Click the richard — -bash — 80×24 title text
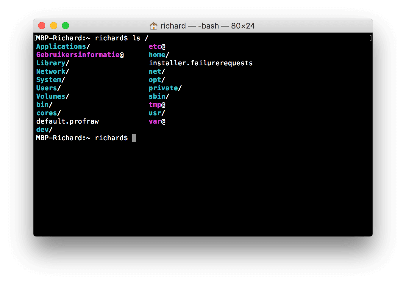Screen dimensions: 406x284 207,26
